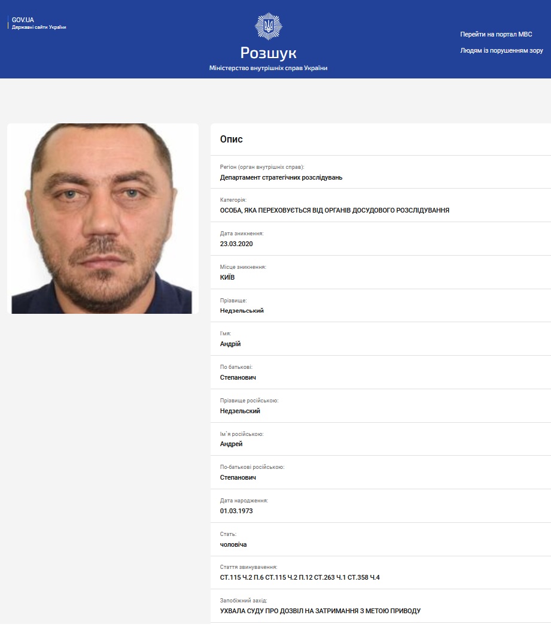Click the wanted person's photo thumbnail

coord(102,218)
